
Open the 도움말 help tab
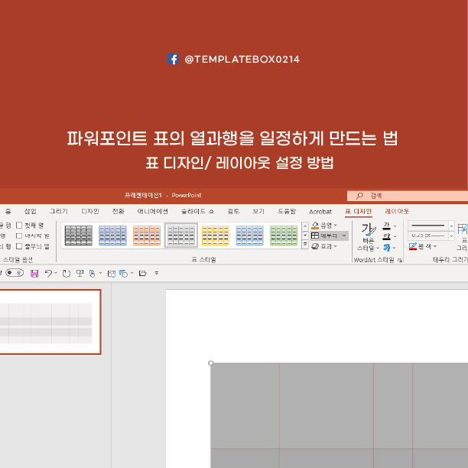click(287, 211)
